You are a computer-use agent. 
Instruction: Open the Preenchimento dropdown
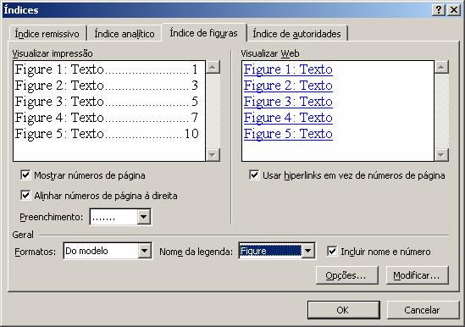click(x=143, y=217)
